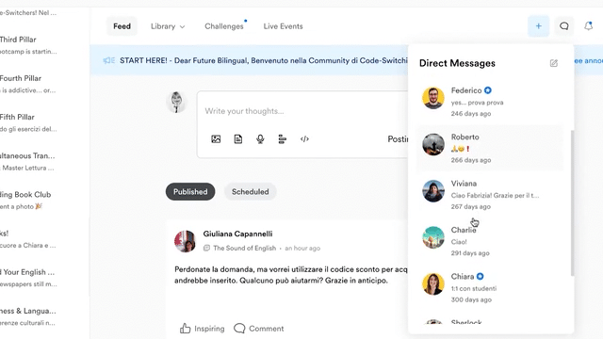603x339 pixels.
Task: Click Viviana's avatar photo
Action: (433, 191)
